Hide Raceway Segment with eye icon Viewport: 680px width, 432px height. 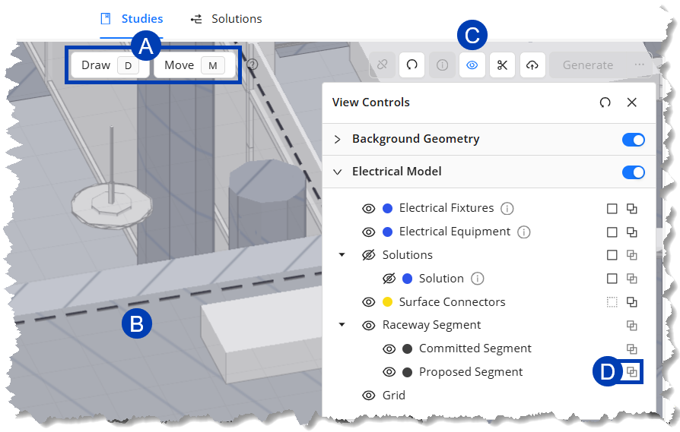click(369, 325)
